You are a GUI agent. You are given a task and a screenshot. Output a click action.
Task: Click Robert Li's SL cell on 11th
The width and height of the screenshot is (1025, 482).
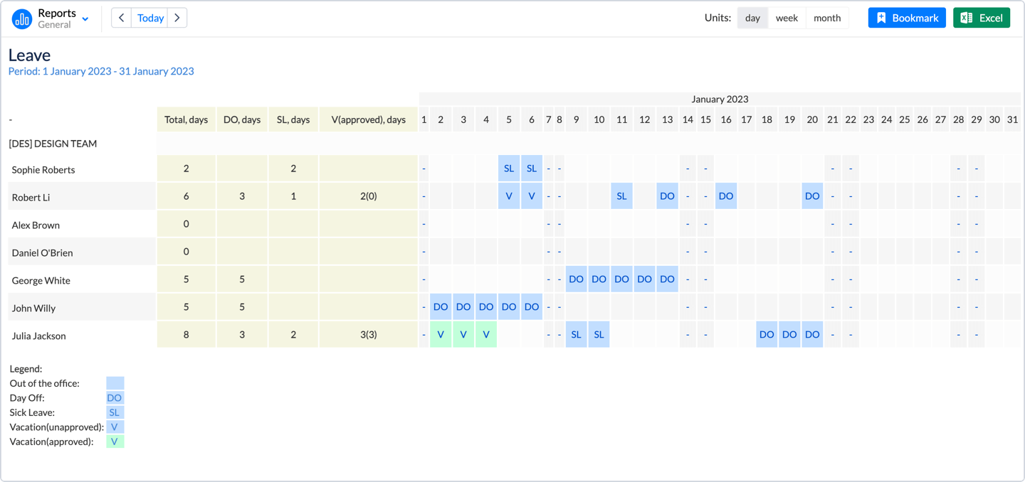click(621, 196)
